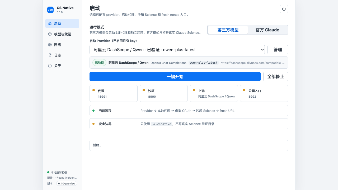Viewport: 338px width, 190px height.
Task: Open the 关于 sidebar page
Action: tap(62, 66)
